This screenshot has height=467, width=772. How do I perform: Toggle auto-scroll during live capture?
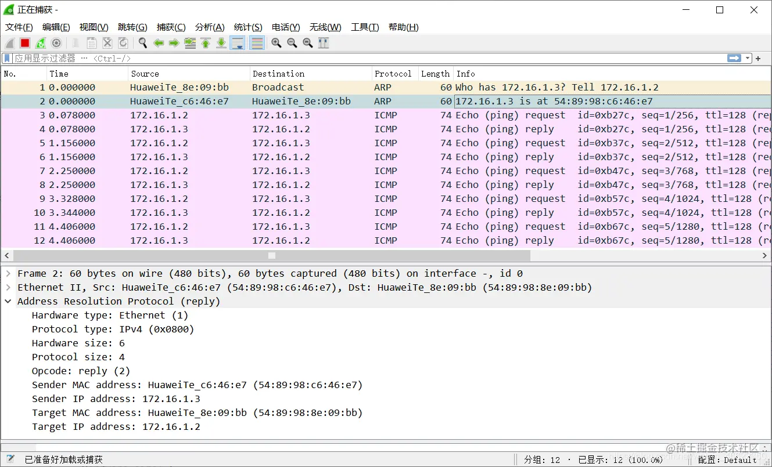pos(238,43)
